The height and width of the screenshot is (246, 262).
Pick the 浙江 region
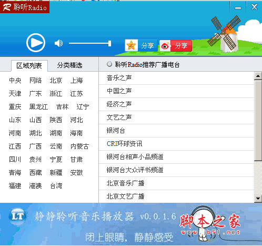point(56,94)
